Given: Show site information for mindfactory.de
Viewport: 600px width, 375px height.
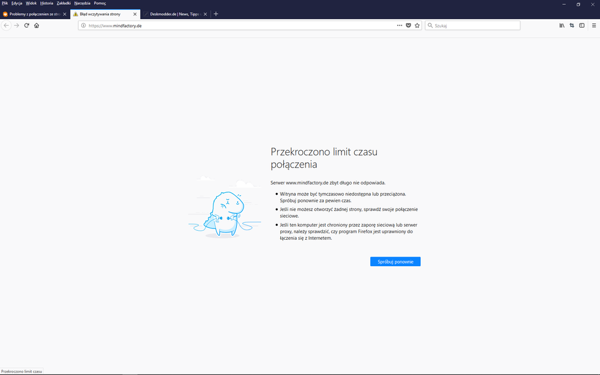Looking at the screenshot, I should point(84,26).
